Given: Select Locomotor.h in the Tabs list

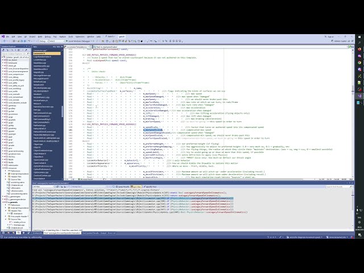Looking at the screenshot, I should pos(47,53).
